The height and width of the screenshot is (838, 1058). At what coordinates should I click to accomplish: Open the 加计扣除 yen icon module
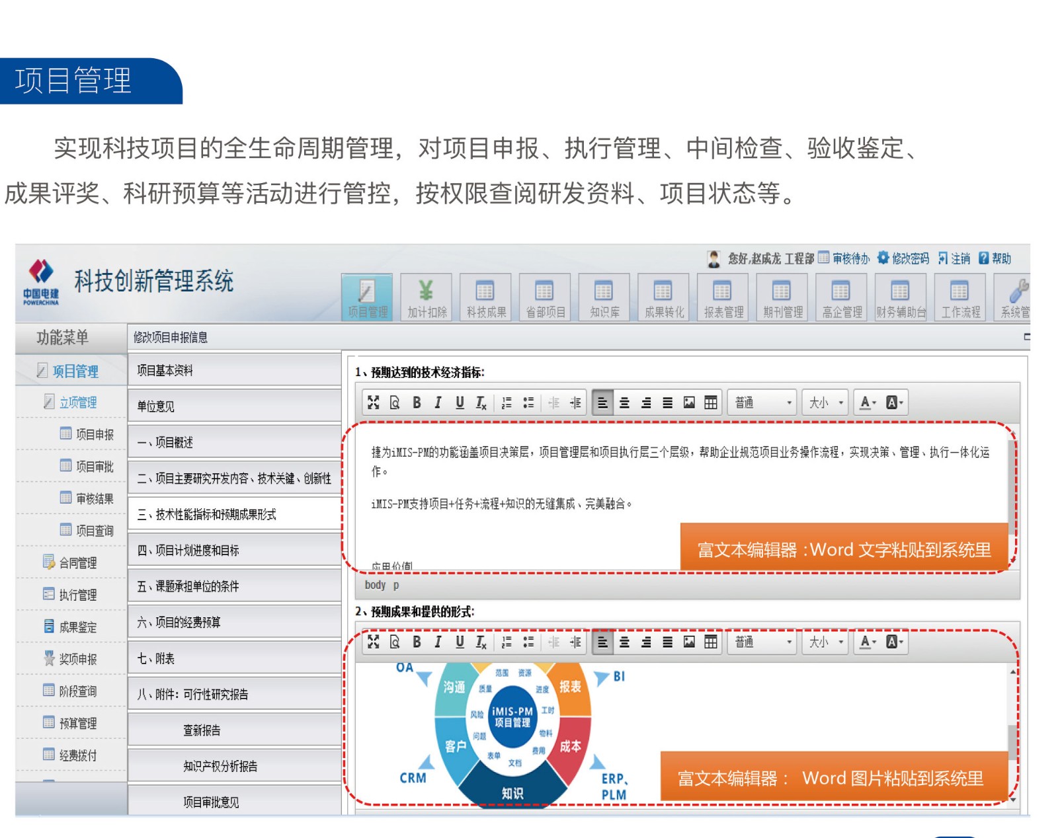coord(427,297)
